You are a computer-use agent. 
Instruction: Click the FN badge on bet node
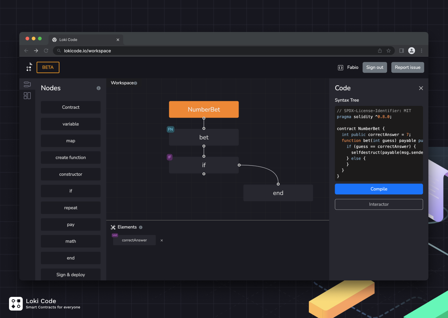pyautogui.click(x=170, y=129)
